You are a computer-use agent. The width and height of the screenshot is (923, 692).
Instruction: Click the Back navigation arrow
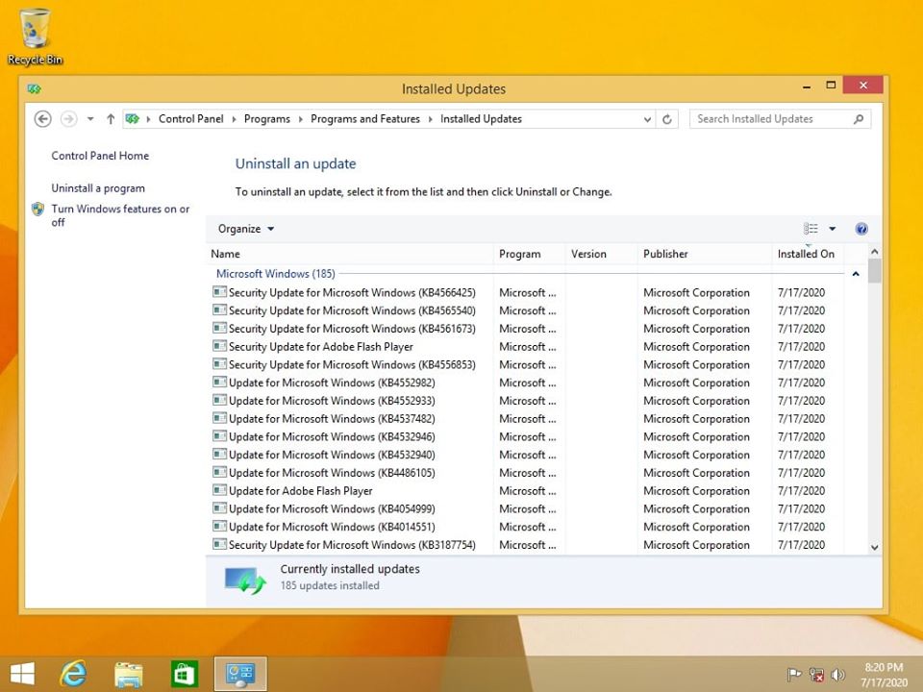pos(42,119)
